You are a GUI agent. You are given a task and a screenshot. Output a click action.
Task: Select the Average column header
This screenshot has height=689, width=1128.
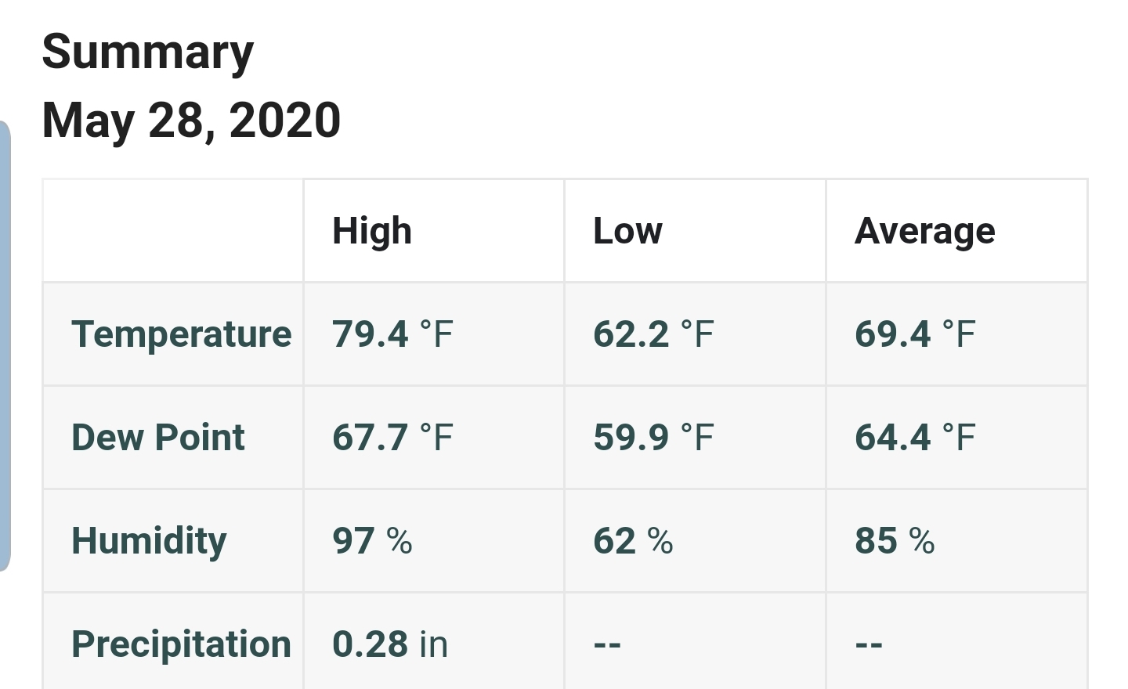(x=924, y=231)
